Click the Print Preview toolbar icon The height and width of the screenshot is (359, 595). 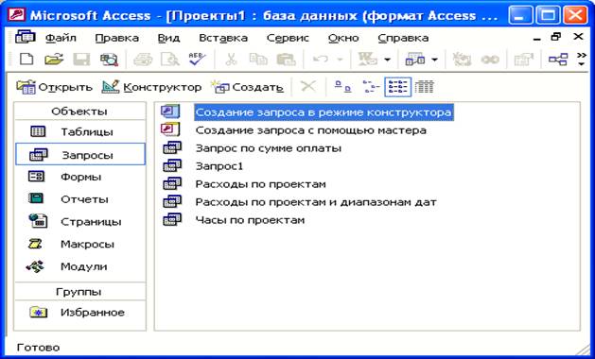(x=169, y=60)
